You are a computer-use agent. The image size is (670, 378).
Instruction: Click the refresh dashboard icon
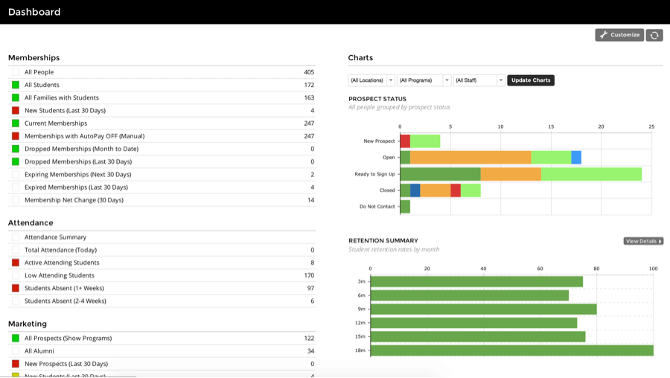point(654,35)
